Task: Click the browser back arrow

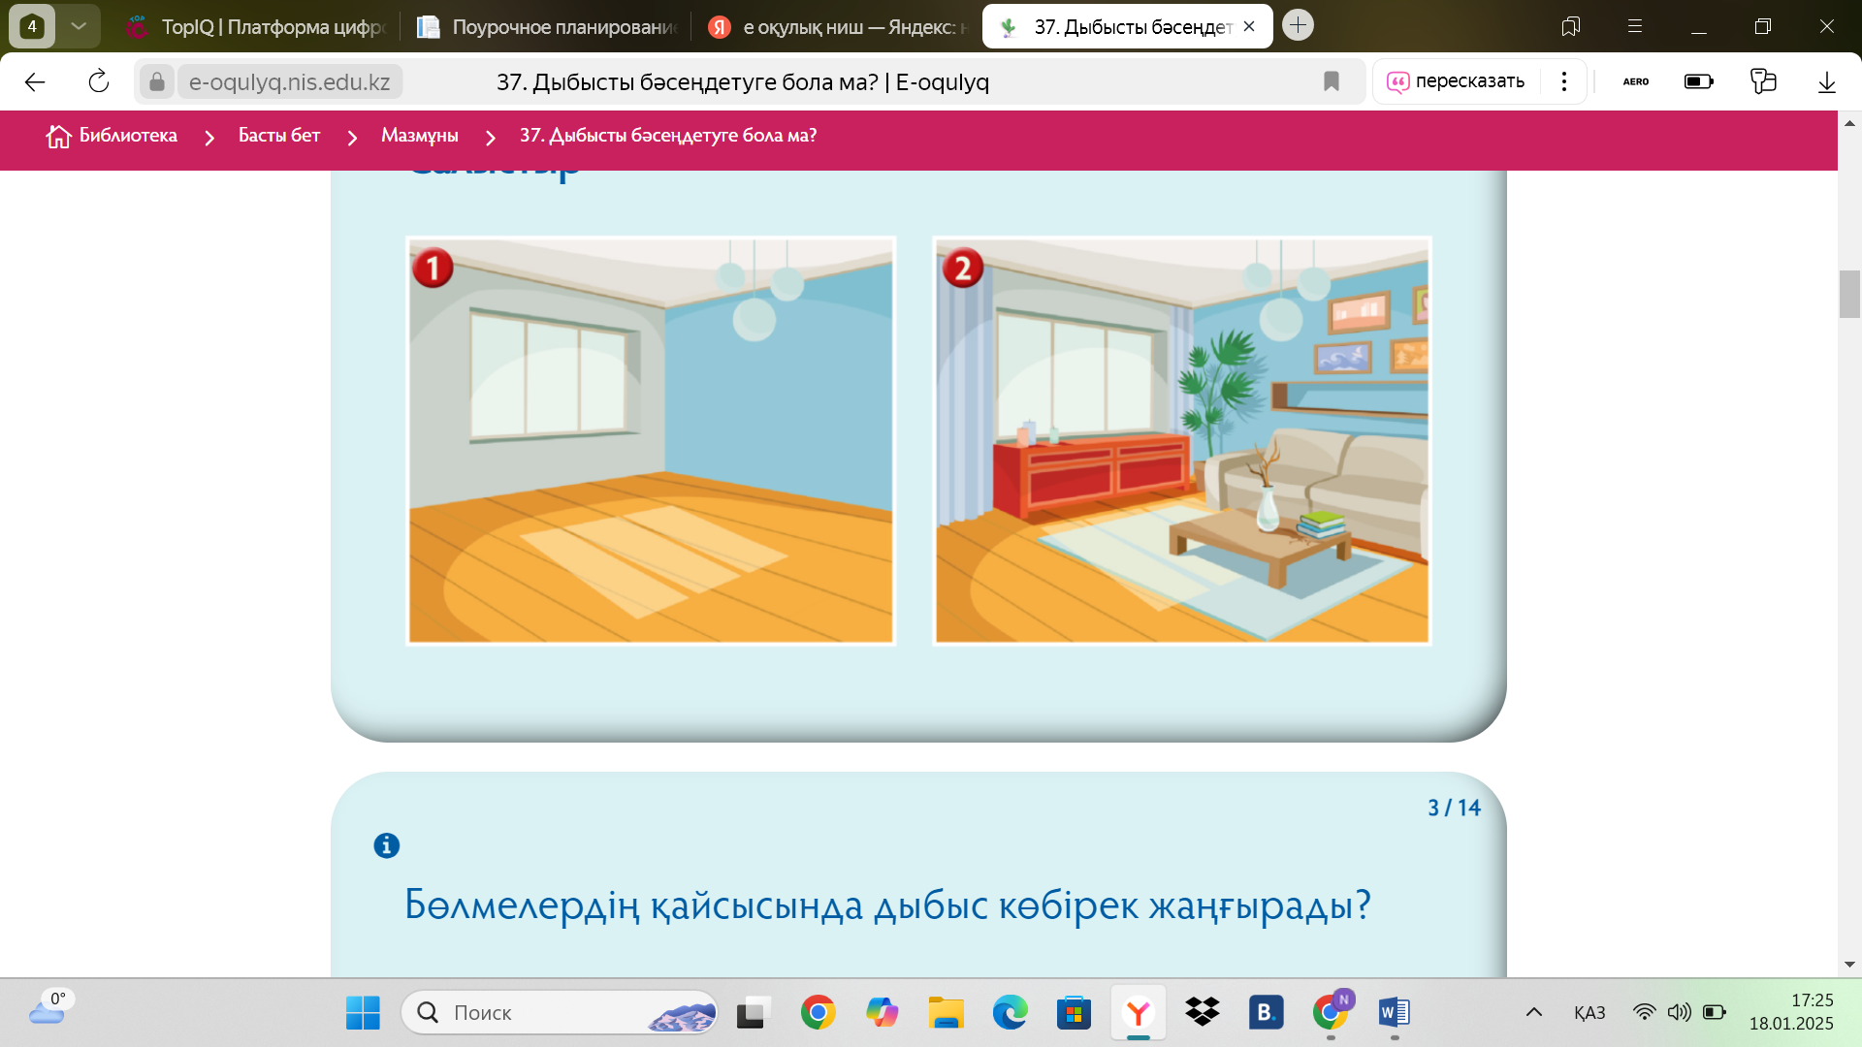Action: [35, 82]
